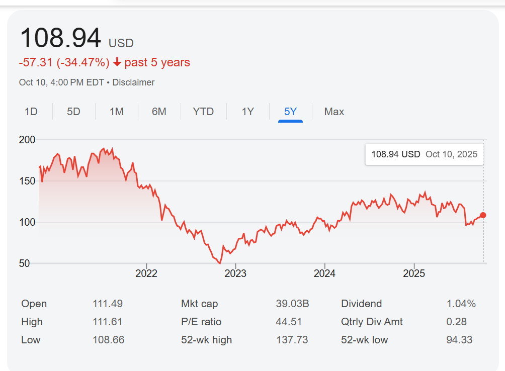Click the red down arrow icon
The width and height of the screenshot is (505, 371).
117,62
